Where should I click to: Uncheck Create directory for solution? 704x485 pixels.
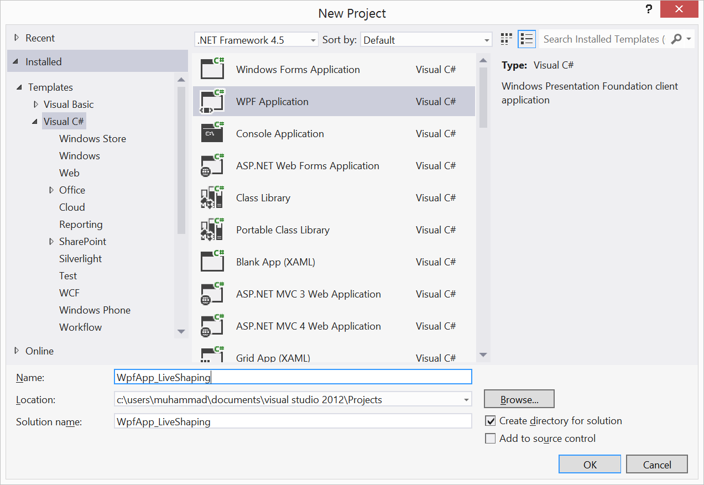(490, 420)
